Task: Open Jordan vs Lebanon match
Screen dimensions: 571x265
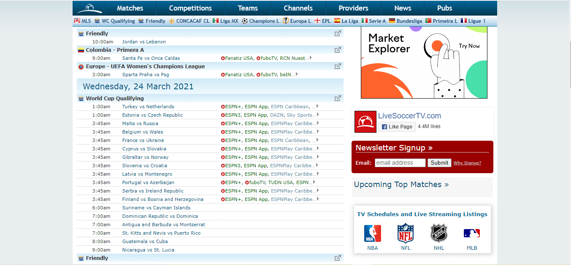Action: coord(144,42)
